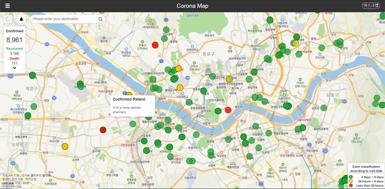Expand the Confirmed stats panel chevron
Image resolution: width=385 pixels, height=189 pixels.
click(14, 68)
